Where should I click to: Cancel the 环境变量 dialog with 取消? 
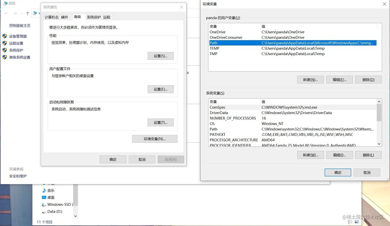367,172
